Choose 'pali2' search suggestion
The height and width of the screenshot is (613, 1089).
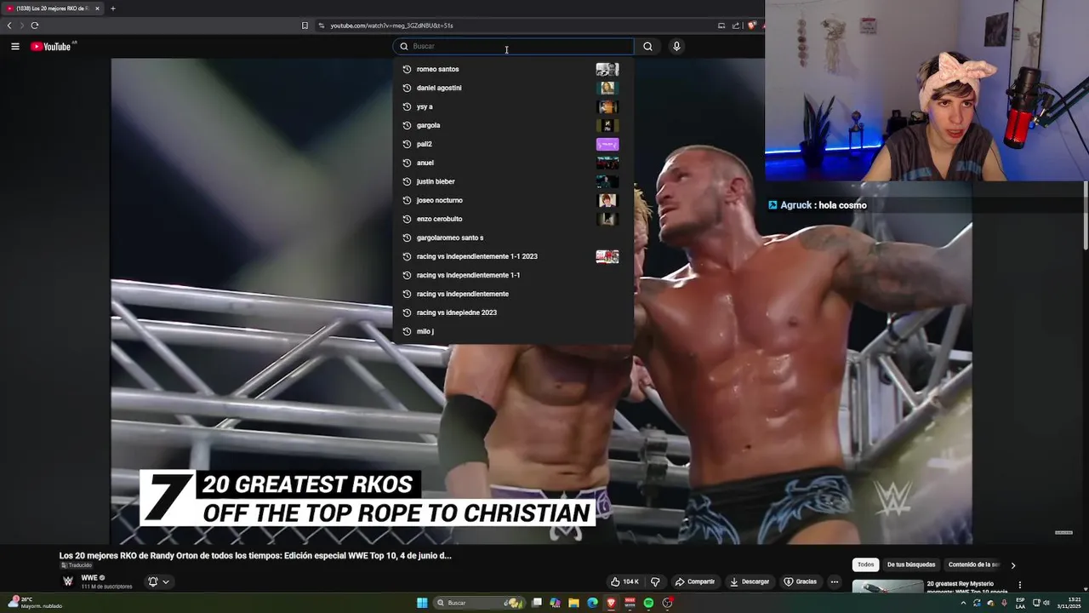[x=513, y=144]
